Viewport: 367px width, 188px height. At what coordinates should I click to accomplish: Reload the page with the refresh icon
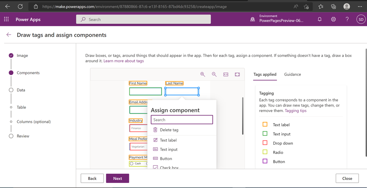(x=20, y=7)
